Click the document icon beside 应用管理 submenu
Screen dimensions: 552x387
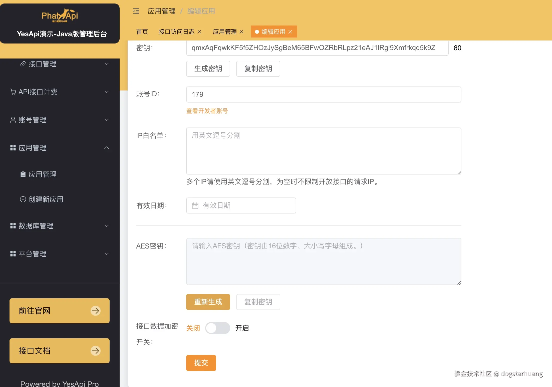(x=23, y=174)
